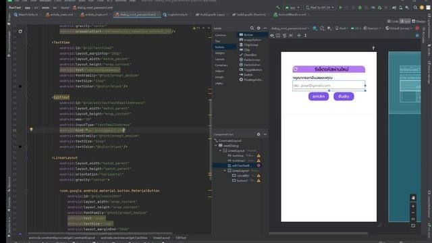Click the Default Margins arrows icon
Viewport: 432px width, 243px height.
[299, 36]
